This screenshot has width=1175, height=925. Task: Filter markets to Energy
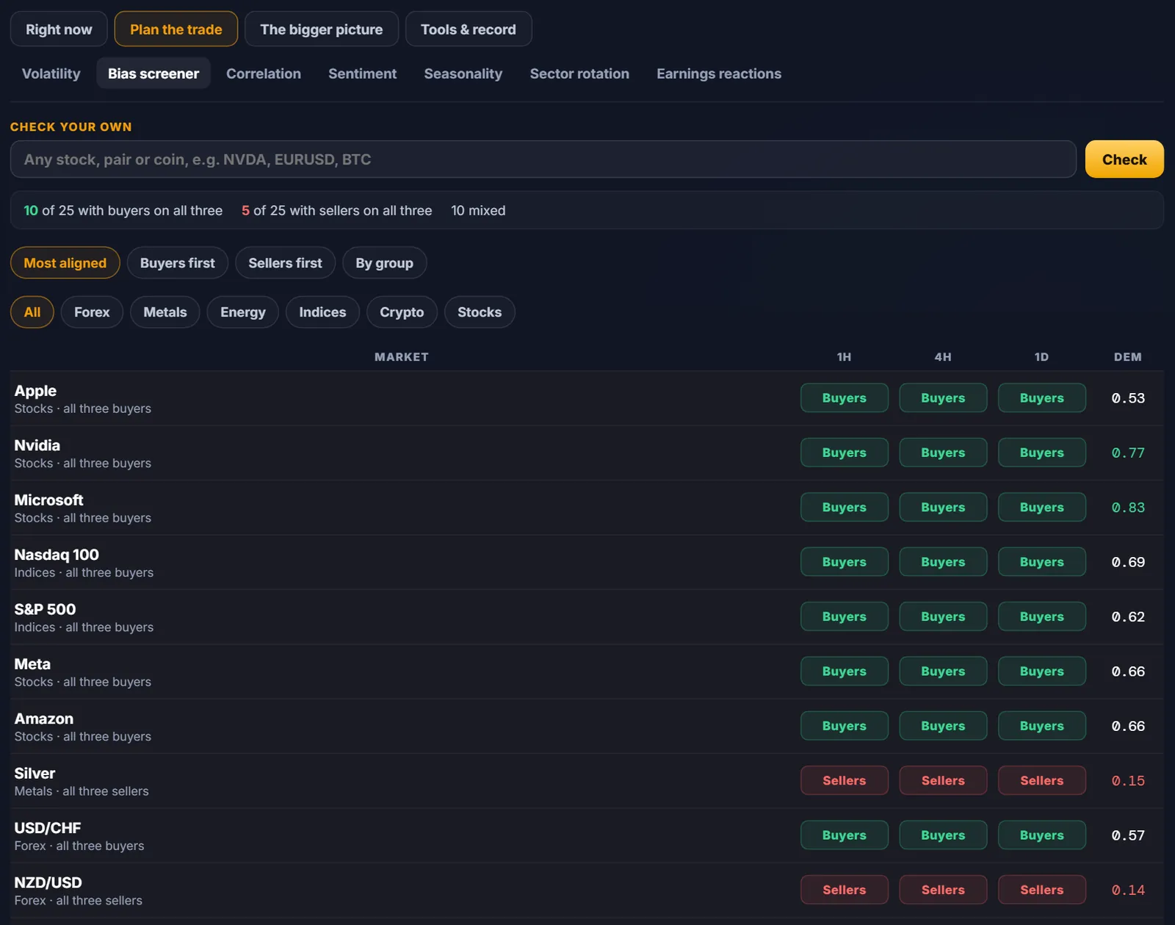[242, 312]
